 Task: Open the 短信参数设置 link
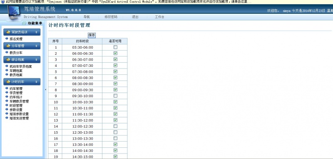19,114
